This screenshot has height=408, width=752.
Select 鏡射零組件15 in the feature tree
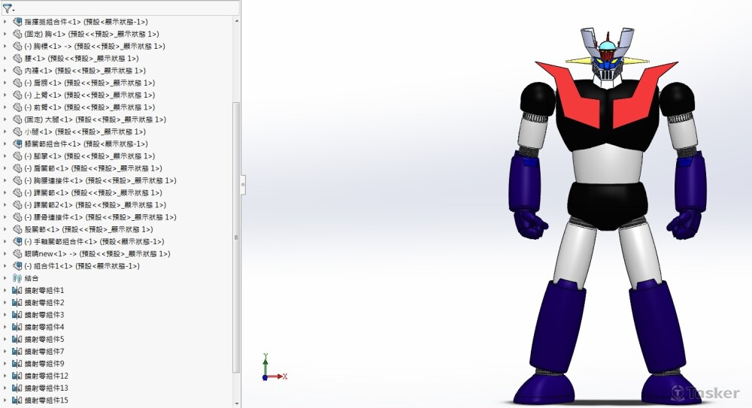[46, 400]
